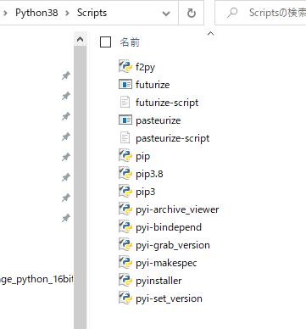Image resolution: width=306 pixels, height=329 pixels.
Task: Click the sort arrow above the 名前 column
Action: 210,34
